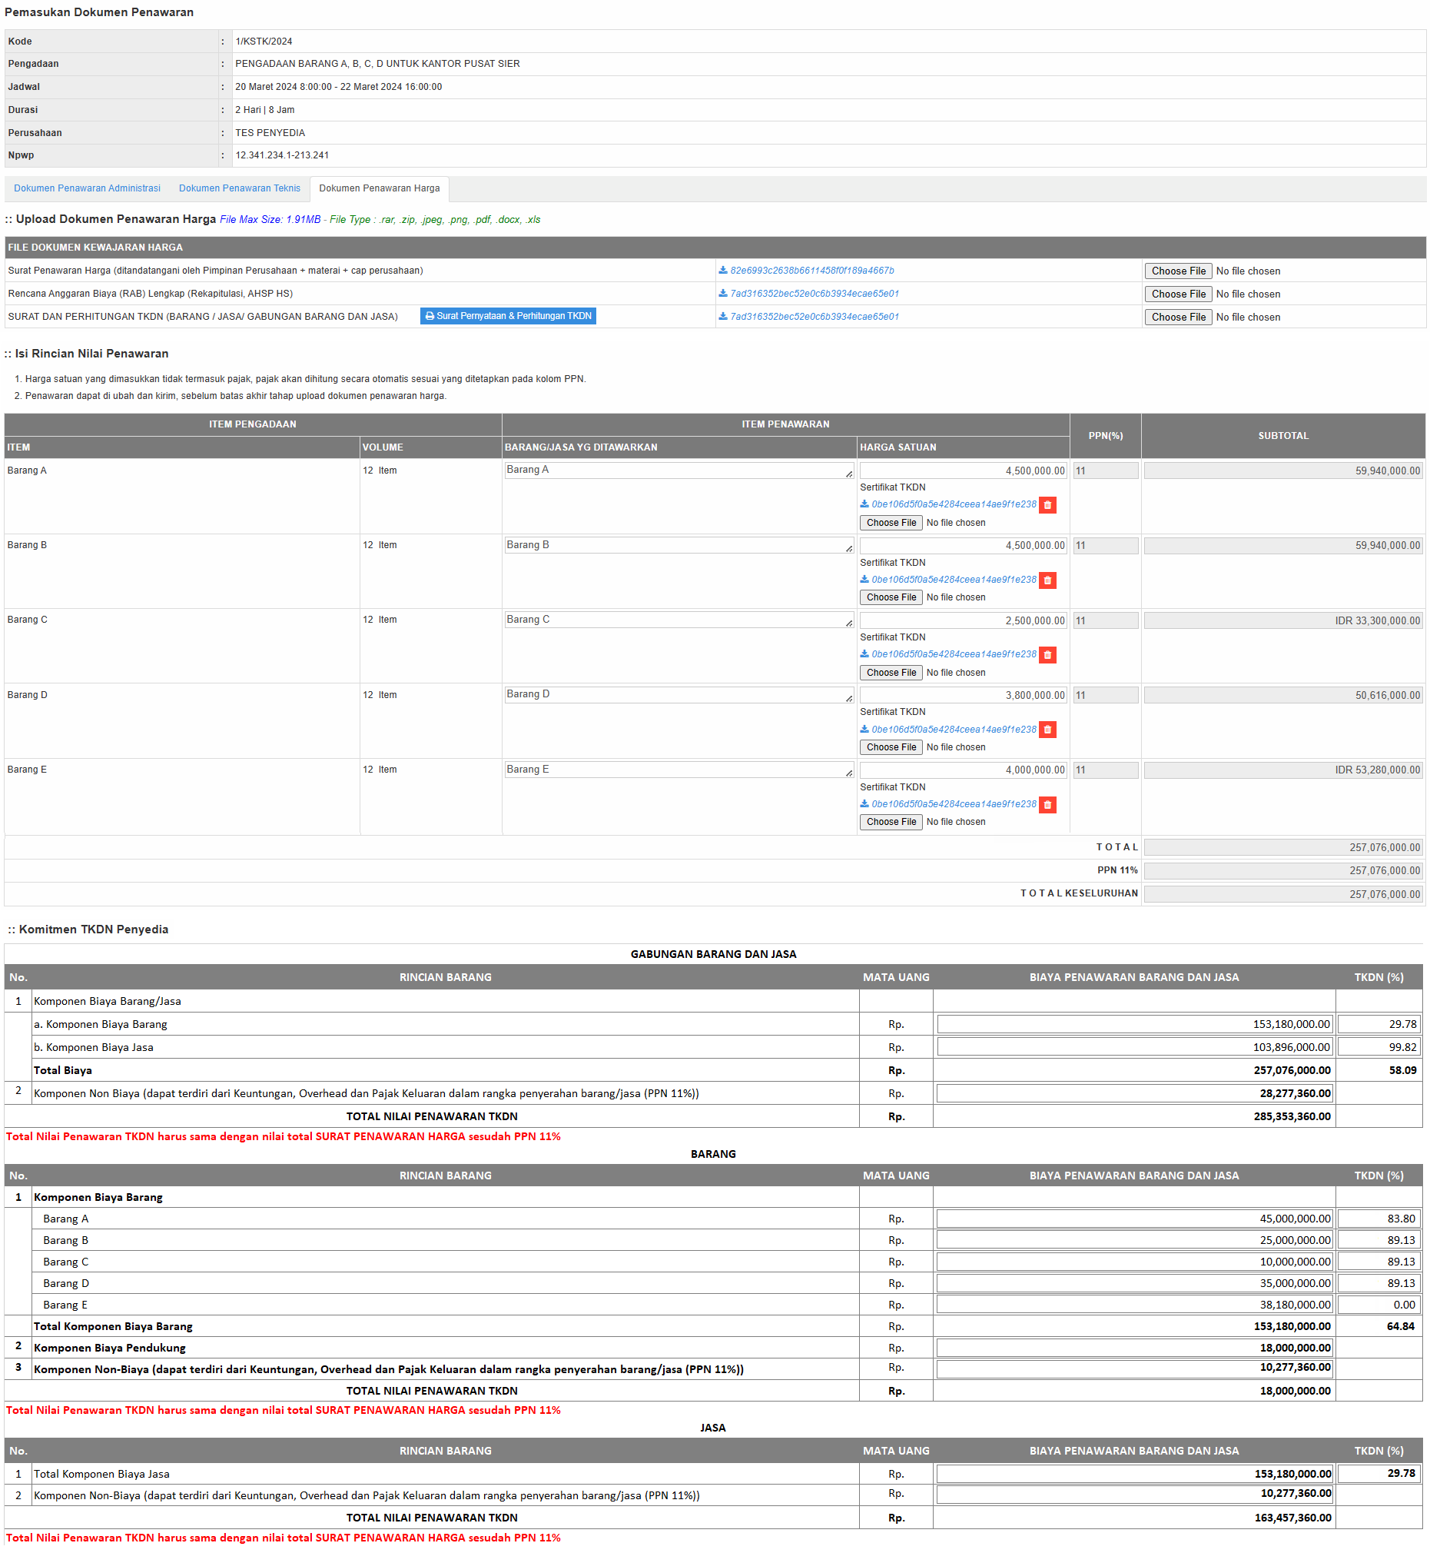Click the download icon beside Barang A certificate link
This screenshot has width=1430, height=1553.
[x=864, y=504]
